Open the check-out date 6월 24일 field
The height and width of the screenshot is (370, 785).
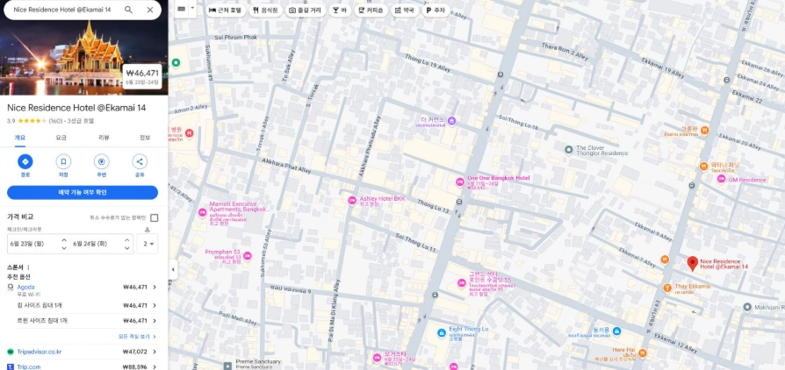97,244
